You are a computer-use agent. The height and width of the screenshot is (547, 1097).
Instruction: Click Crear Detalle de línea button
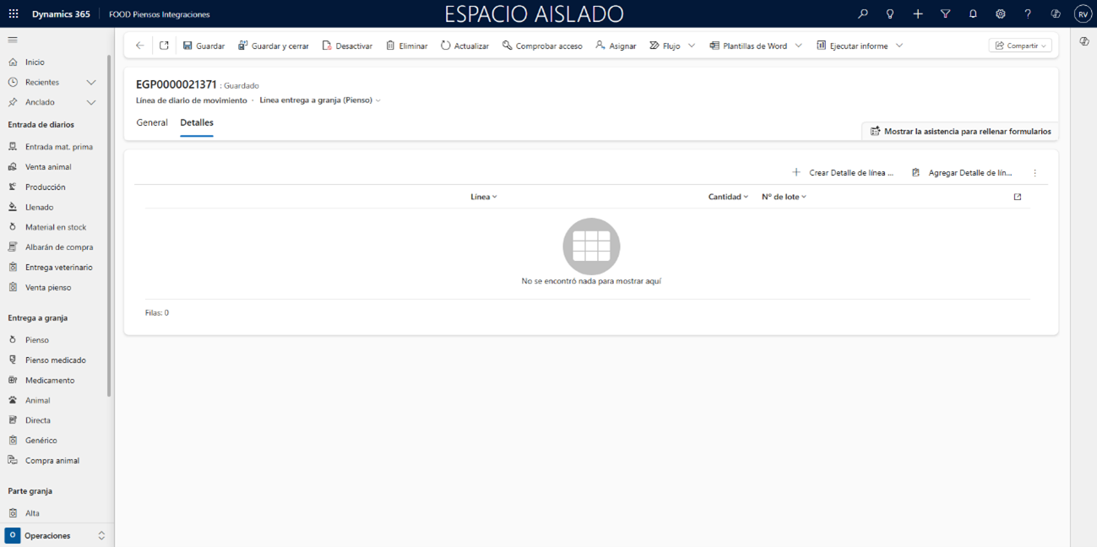coord(843,173)
